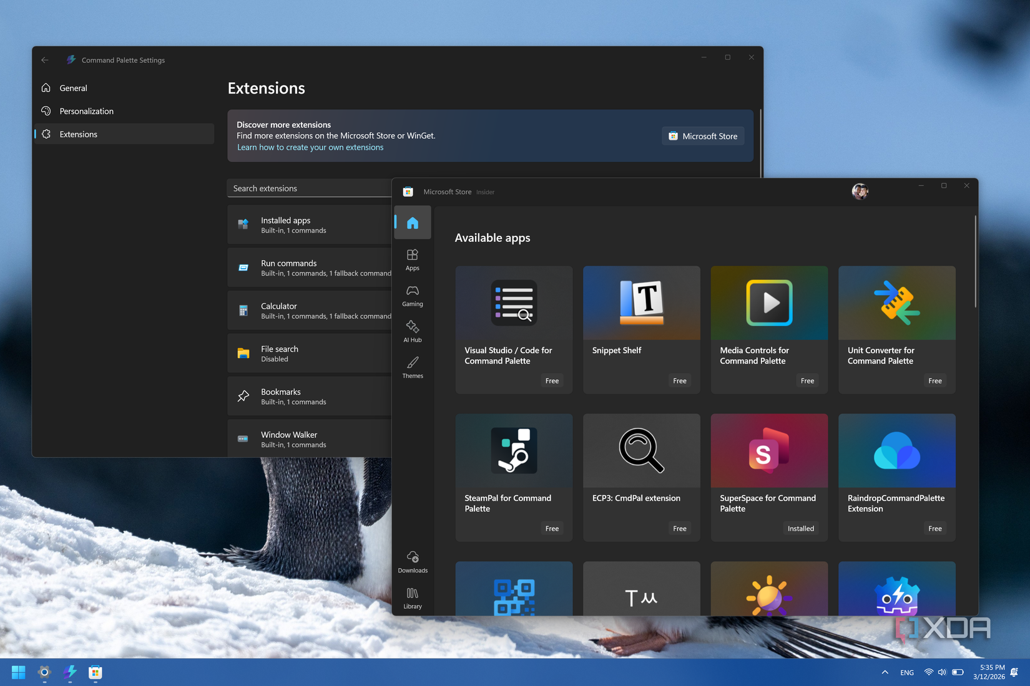Switch to the Personalization settings page
This screenshot has height=686, width=1030.
tap(86, 111)
